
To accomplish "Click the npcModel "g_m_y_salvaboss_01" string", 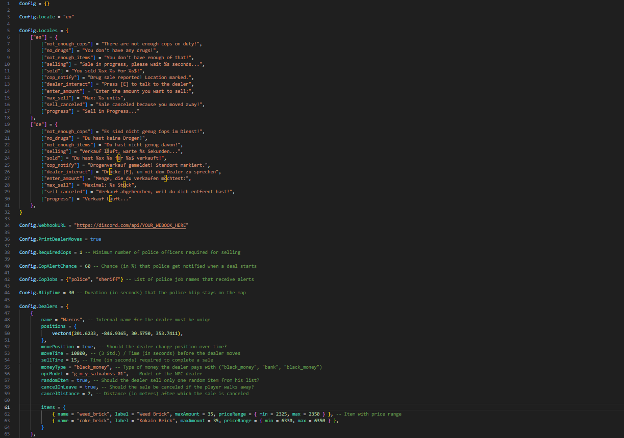I will click(x=101, y=373).
